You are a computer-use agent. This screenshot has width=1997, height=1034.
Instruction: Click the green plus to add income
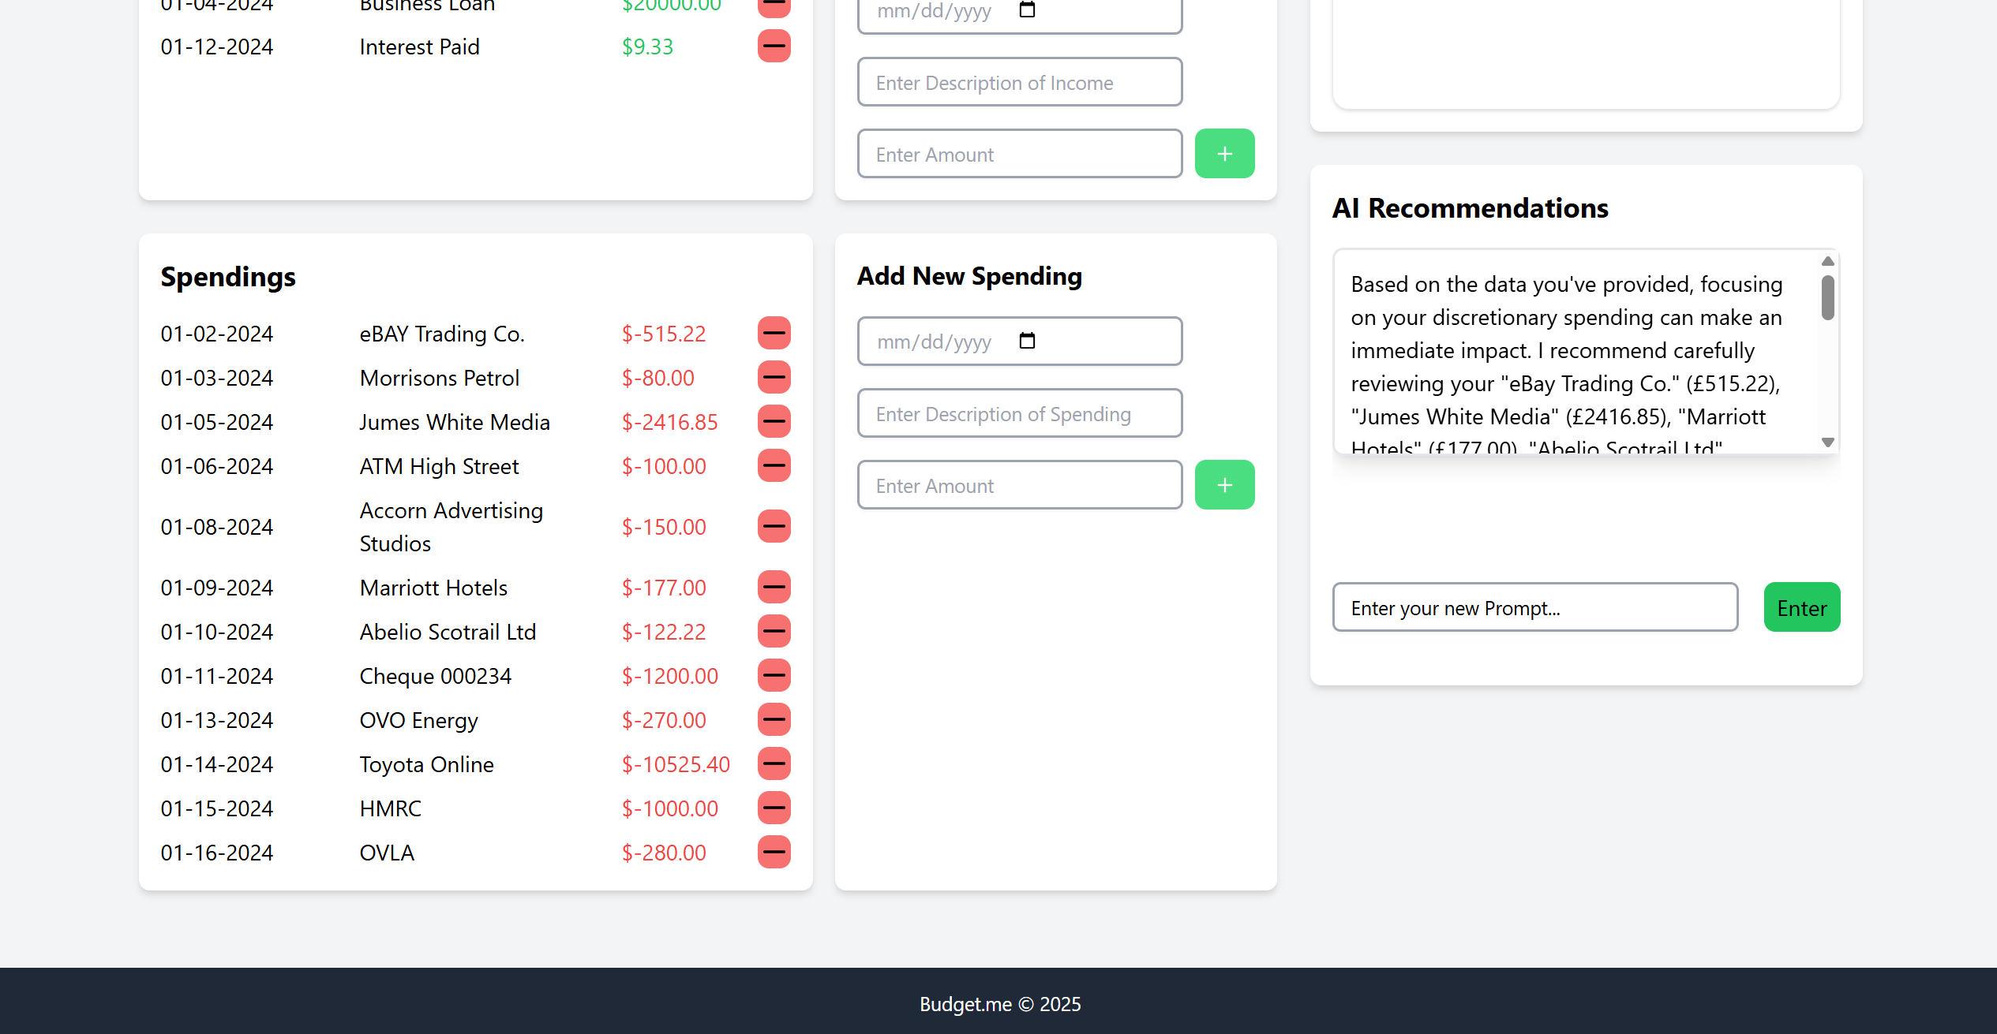[x=1224, y=154]
